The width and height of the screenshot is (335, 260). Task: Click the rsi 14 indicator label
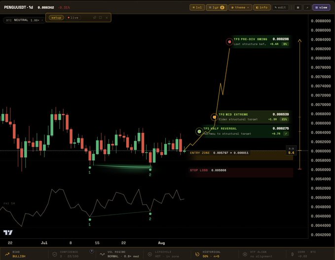(9, 203)
